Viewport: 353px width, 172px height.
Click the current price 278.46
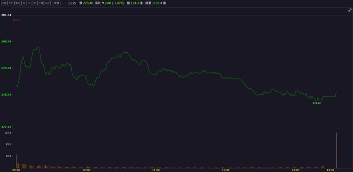click(88, 3)
